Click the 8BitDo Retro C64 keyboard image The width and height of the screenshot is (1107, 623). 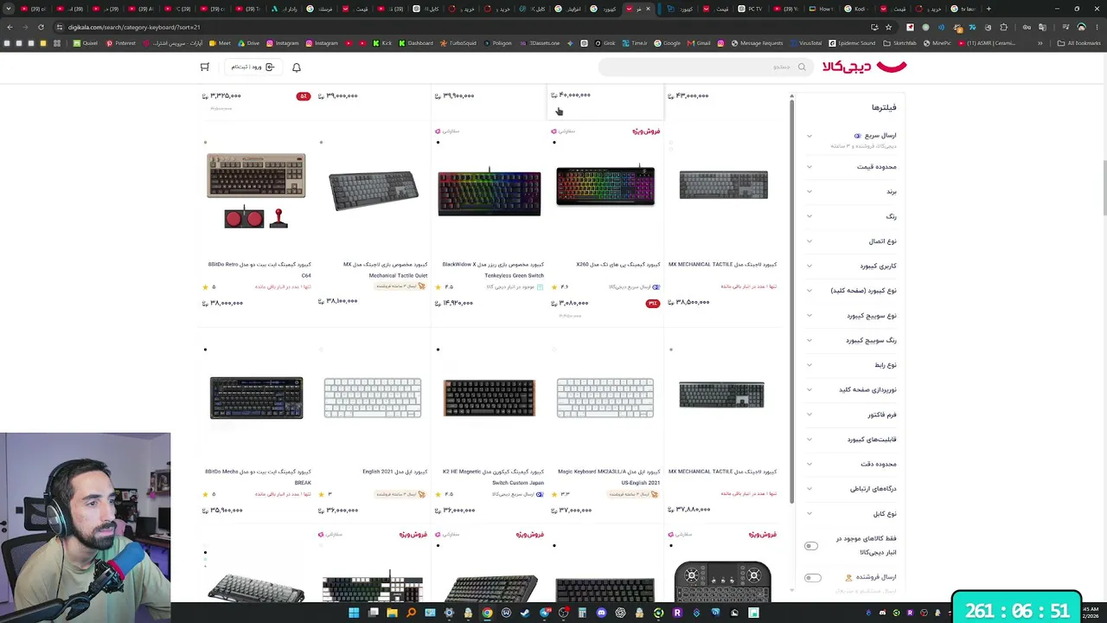256,190
